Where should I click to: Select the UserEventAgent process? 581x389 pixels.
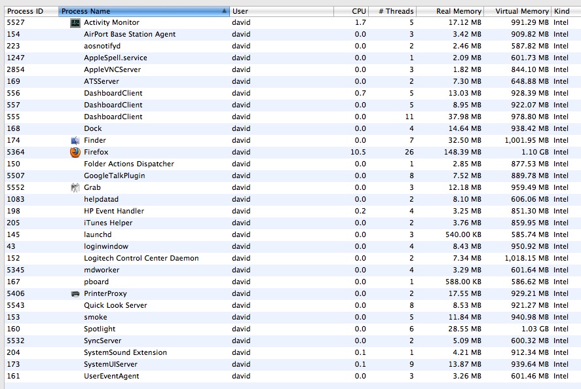111,377
